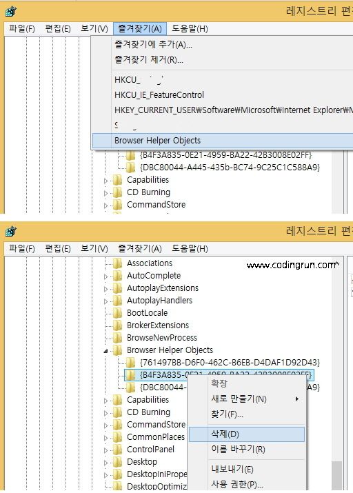
Task: Expand the ControlPanel node
Action: [x=106, y=450]
